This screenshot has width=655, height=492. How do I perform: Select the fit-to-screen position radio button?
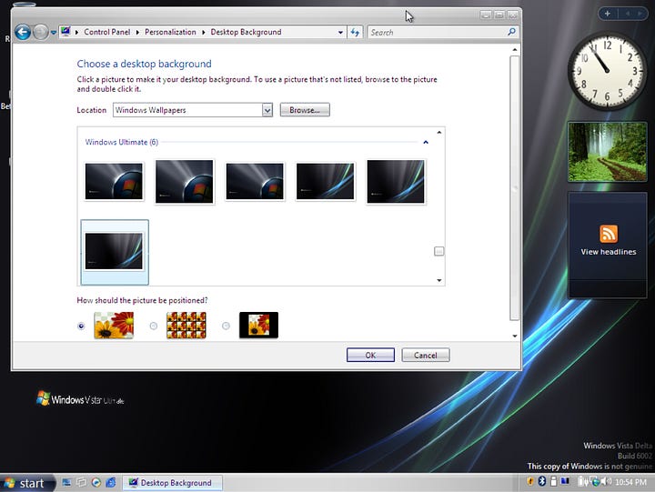coord(82,326)
